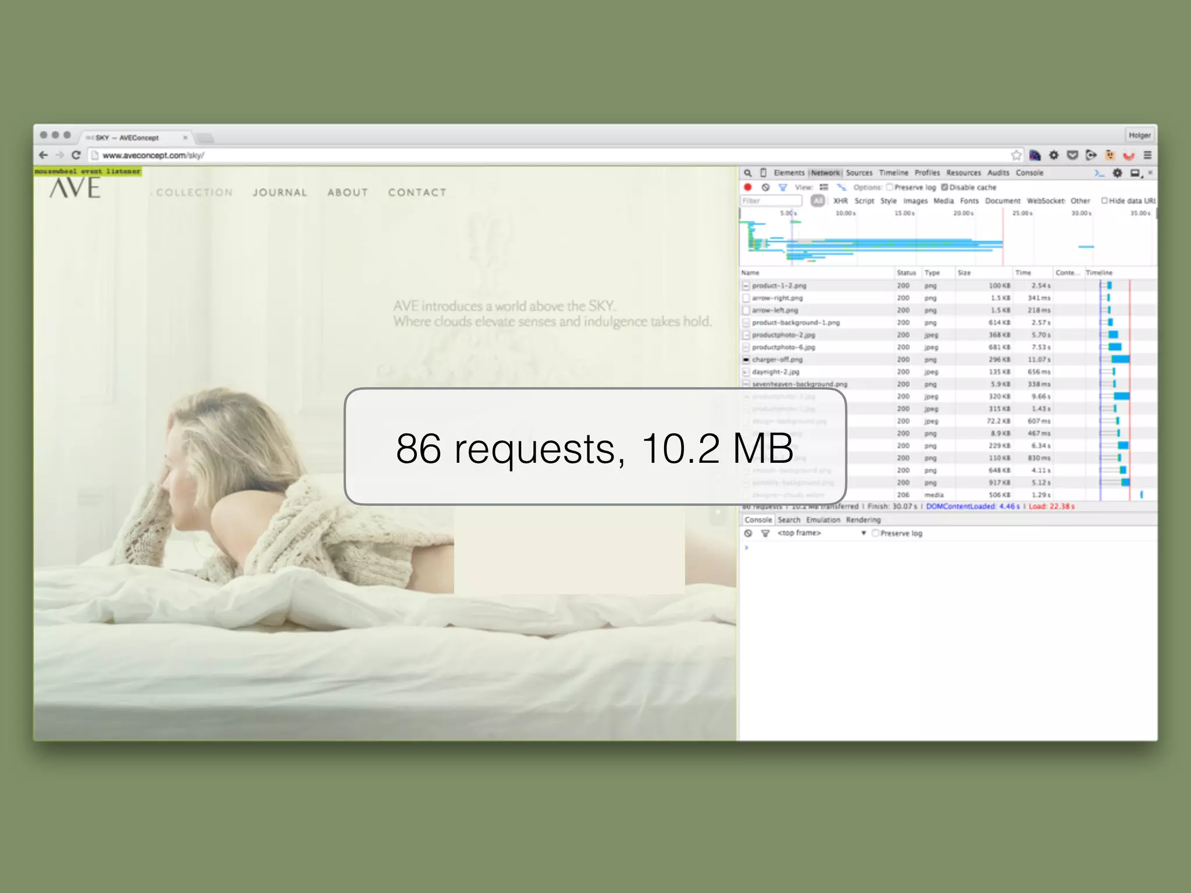Select the daynight-2.jpg request row
The image size is (1191, 893).
point(948,372)
